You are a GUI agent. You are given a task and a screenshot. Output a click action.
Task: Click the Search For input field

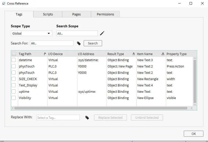pyautogui.click(x=52, y=43)
